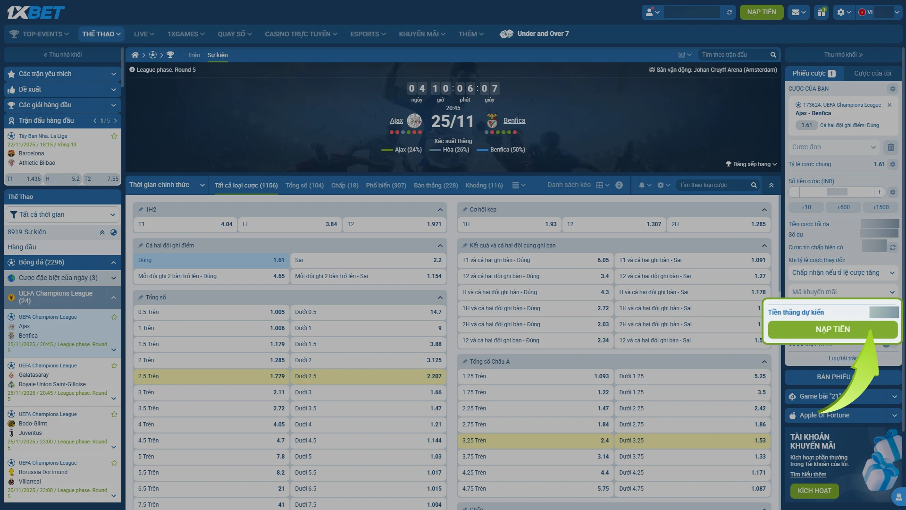Open the user account icon menu
This screenshot has height=510, width=906.
click(x=653, y=12)
